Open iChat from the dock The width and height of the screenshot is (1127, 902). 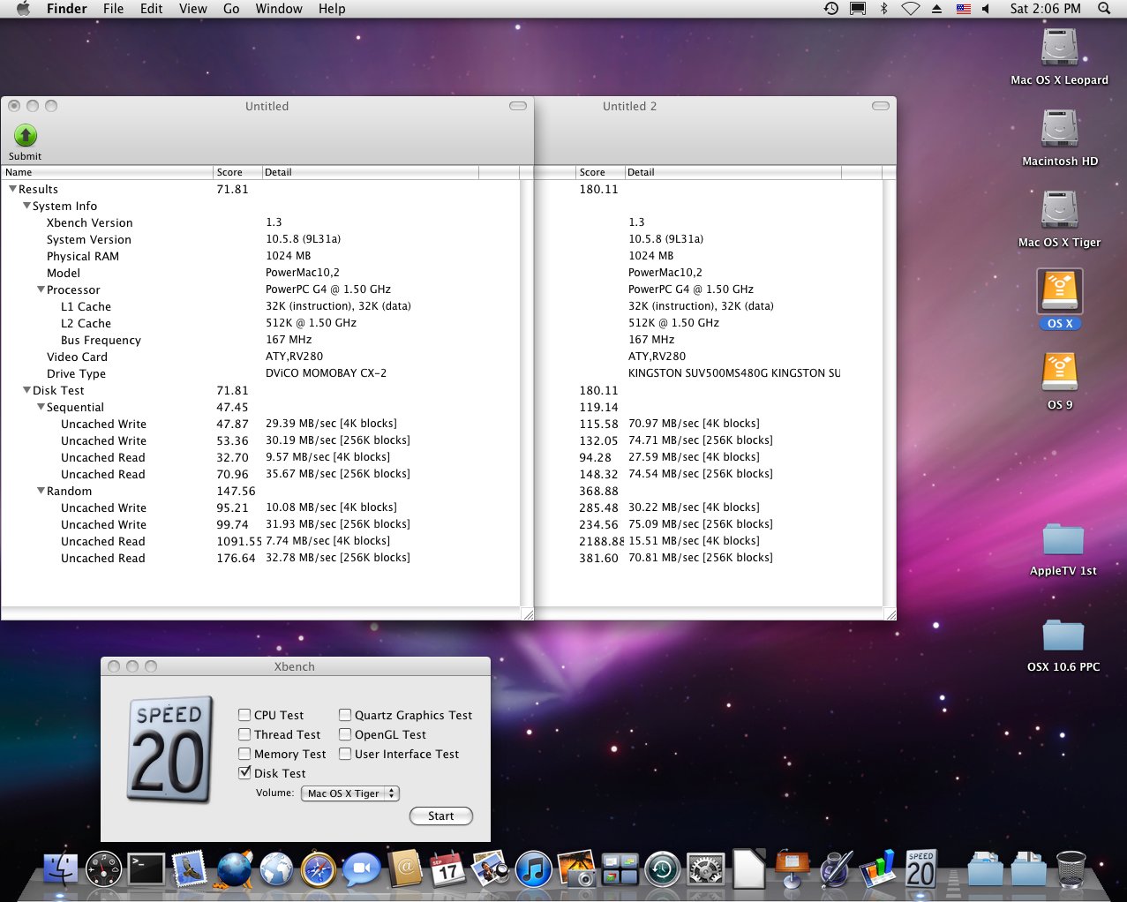361,869
